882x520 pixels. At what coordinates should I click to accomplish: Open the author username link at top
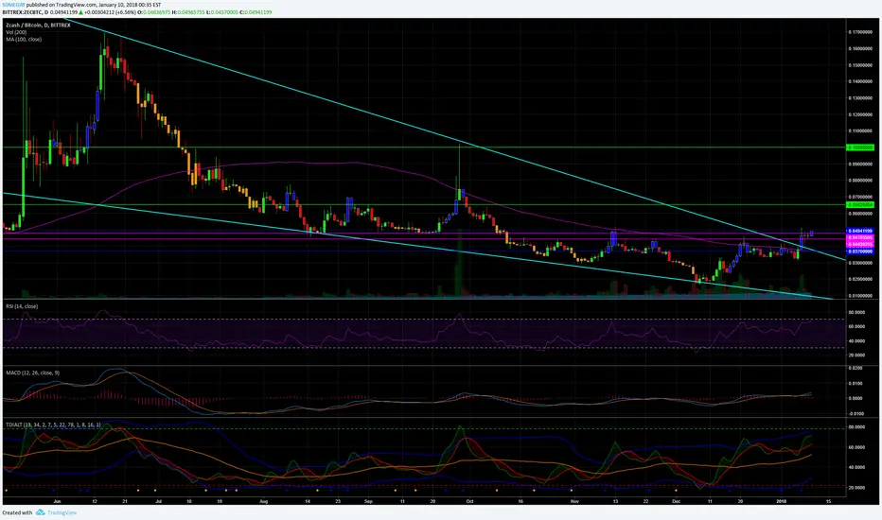click(x=13, y=5)
